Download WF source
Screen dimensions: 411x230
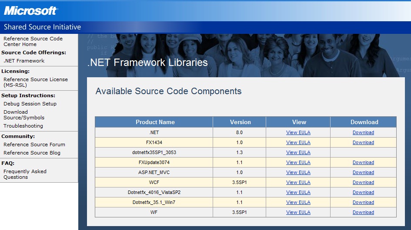pyautogui.click(x=363, y=212)
